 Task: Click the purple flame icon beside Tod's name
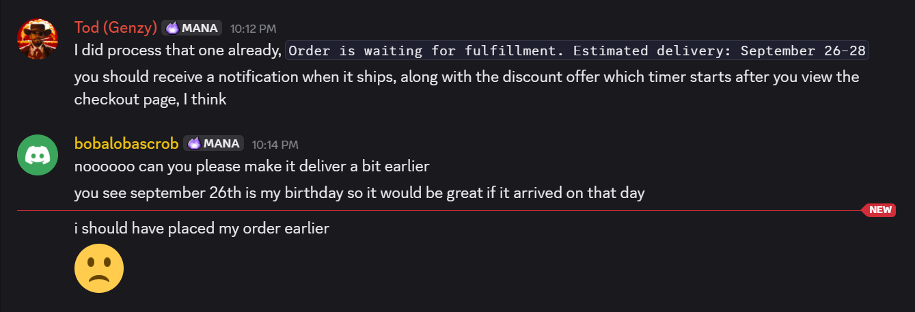[172, 28]
